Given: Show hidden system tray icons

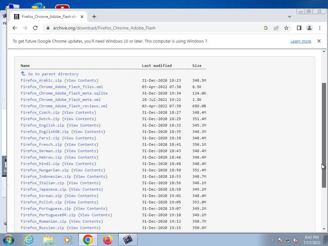Looking at the screenshot, I should coord(272,240).
